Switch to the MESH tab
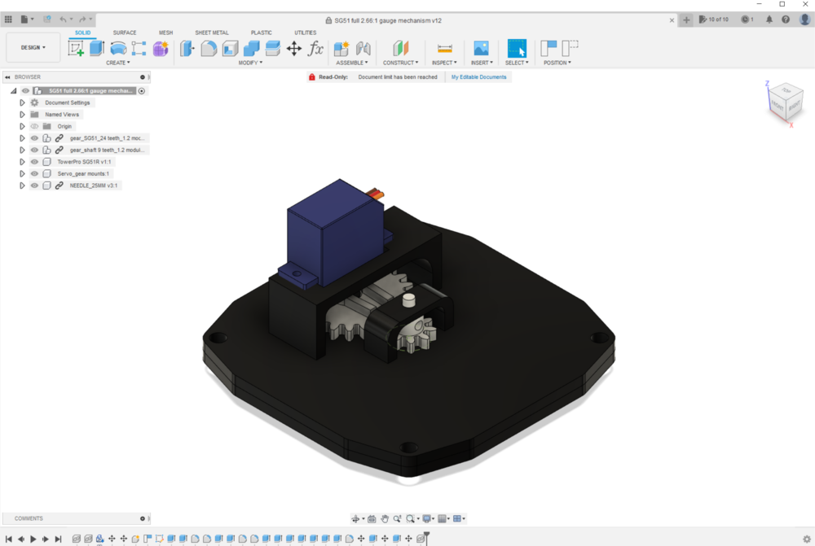The image size is (815, 546). [x=165, y=33]
